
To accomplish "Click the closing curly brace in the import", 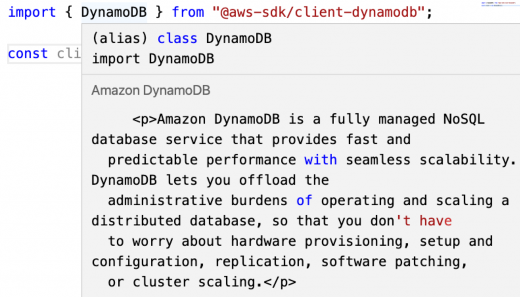I will (159, 12).
